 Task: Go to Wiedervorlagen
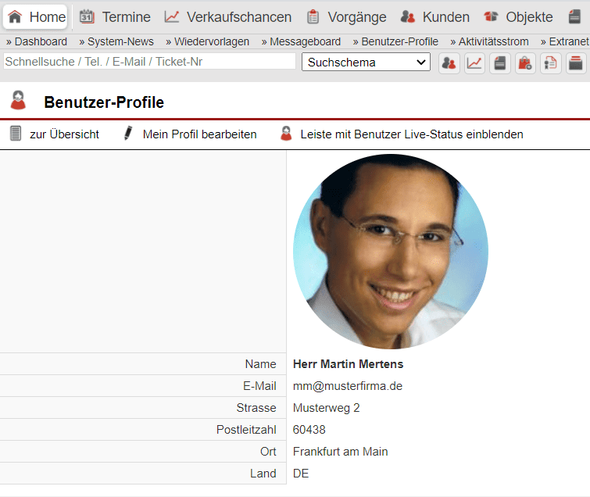[x=208, y=41]
